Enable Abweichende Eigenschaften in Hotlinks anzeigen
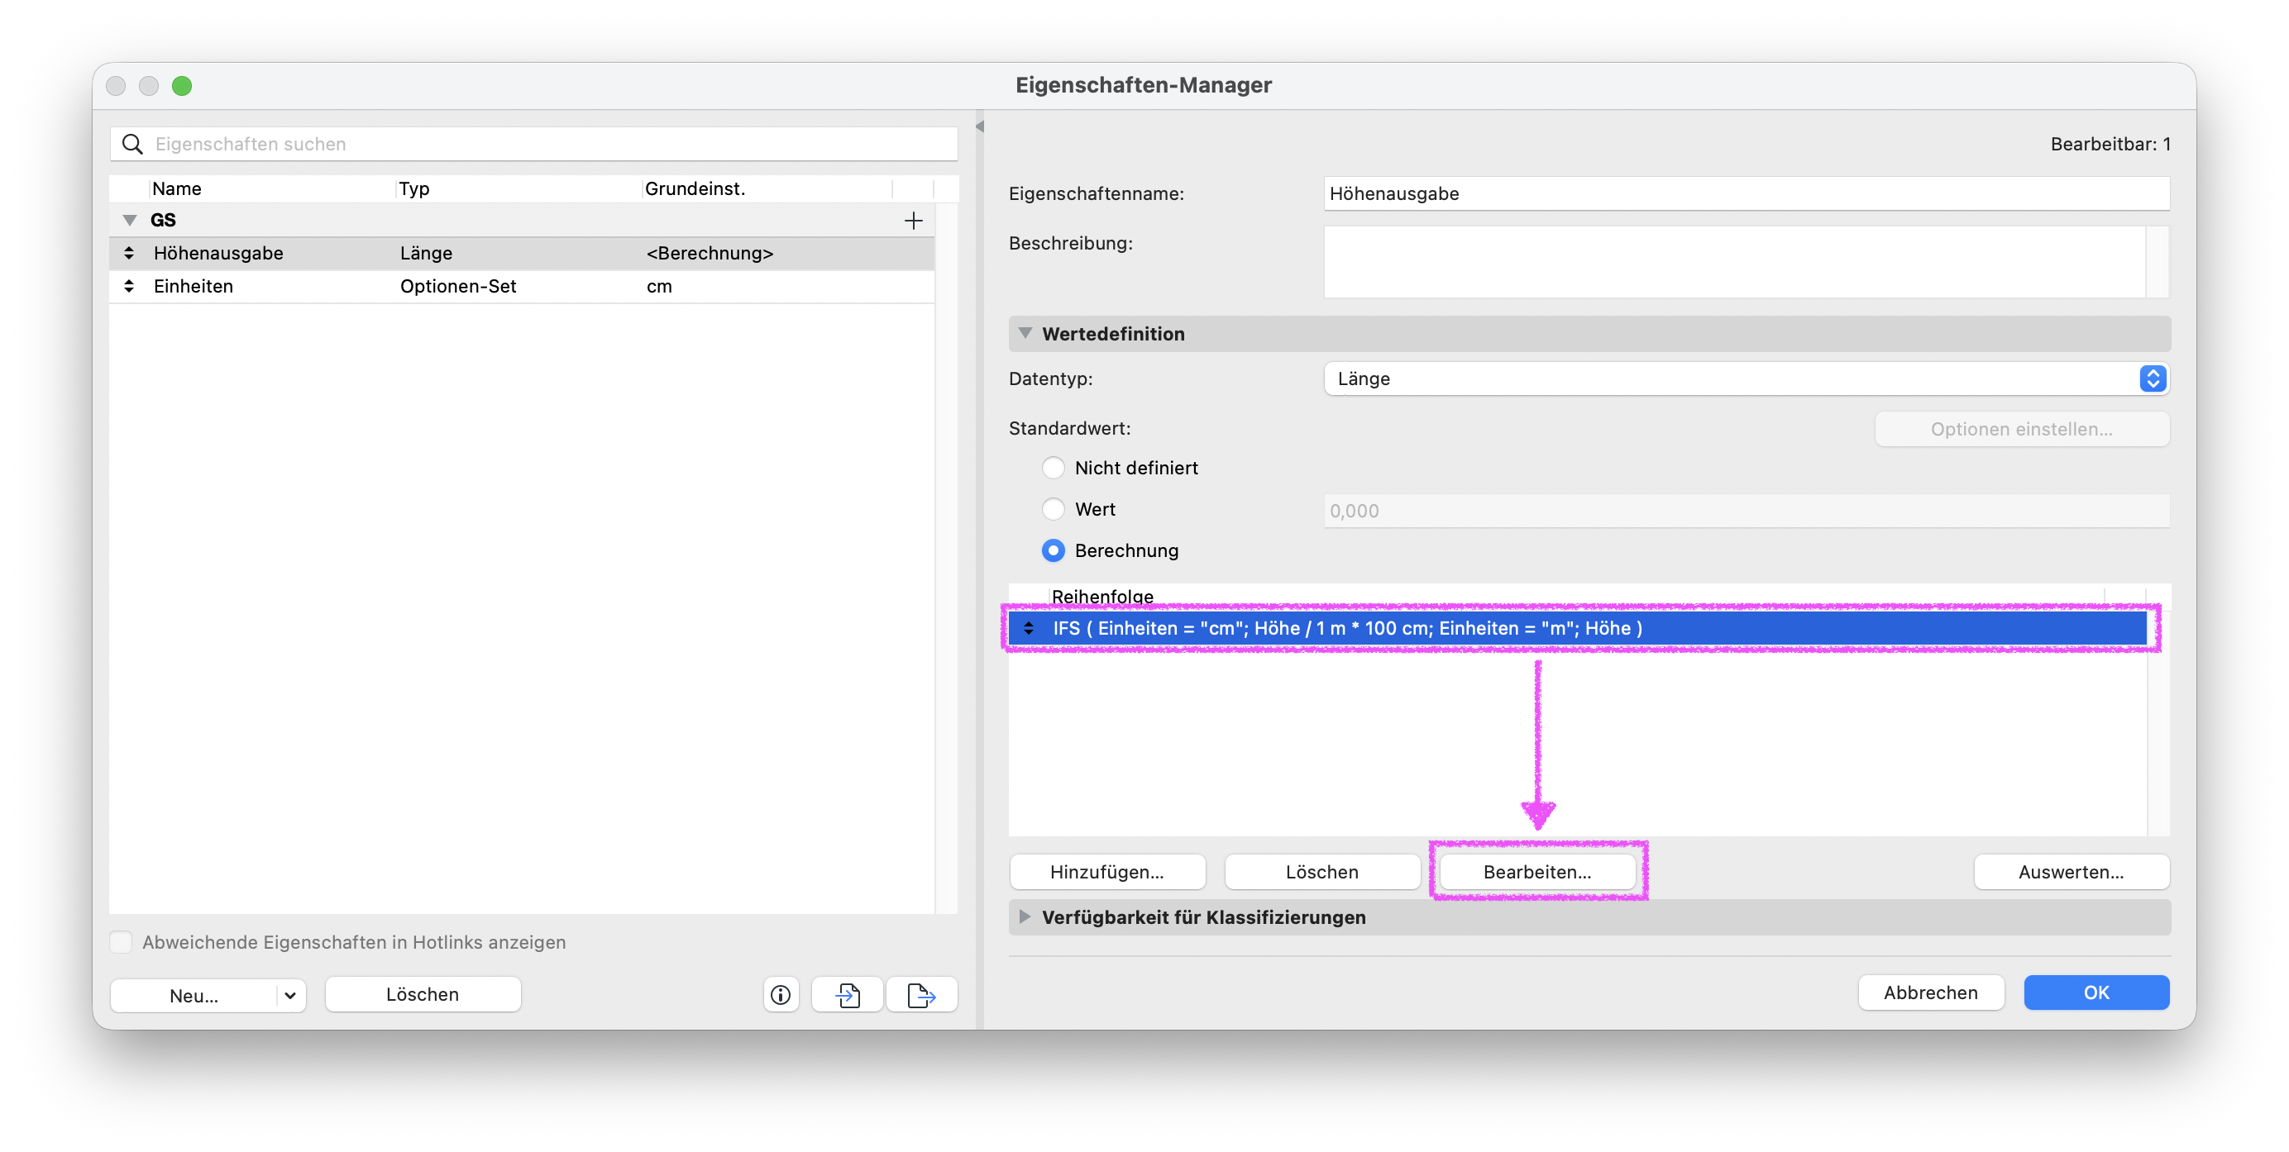Viewport: 2289px width, 1152px height. click(x=121, y=942)
